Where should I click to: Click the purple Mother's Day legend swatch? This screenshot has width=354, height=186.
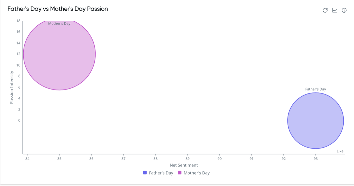point(180,173)
